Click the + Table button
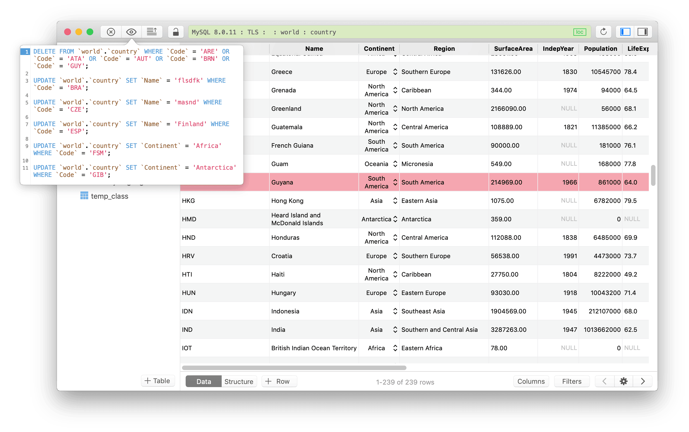Image resolution: width=689 pixels, height=432 pixels. coord(157,381)
